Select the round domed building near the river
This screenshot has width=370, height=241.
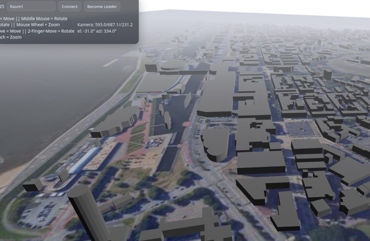click(x=172, y=64)
